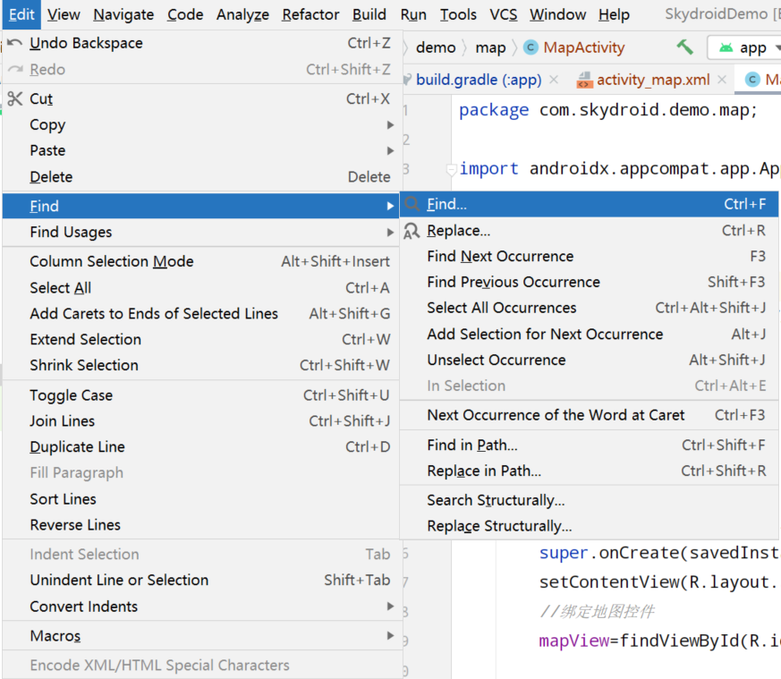Close the activity_map.xml tab
The width and height of the screenshot is (781, 679).
(x=722, y=80)
